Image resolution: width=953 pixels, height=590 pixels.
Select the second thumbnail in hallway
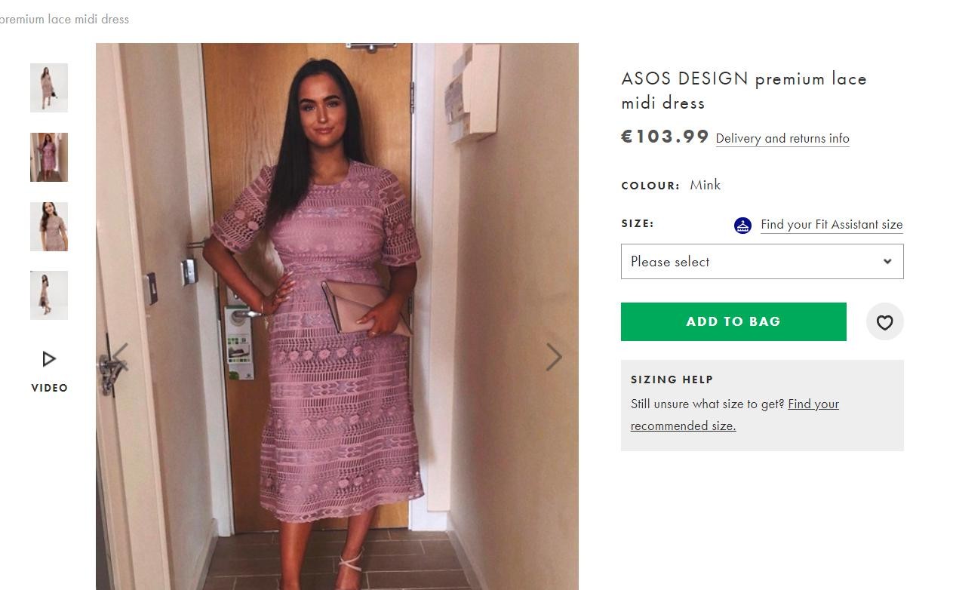(49, 158)
